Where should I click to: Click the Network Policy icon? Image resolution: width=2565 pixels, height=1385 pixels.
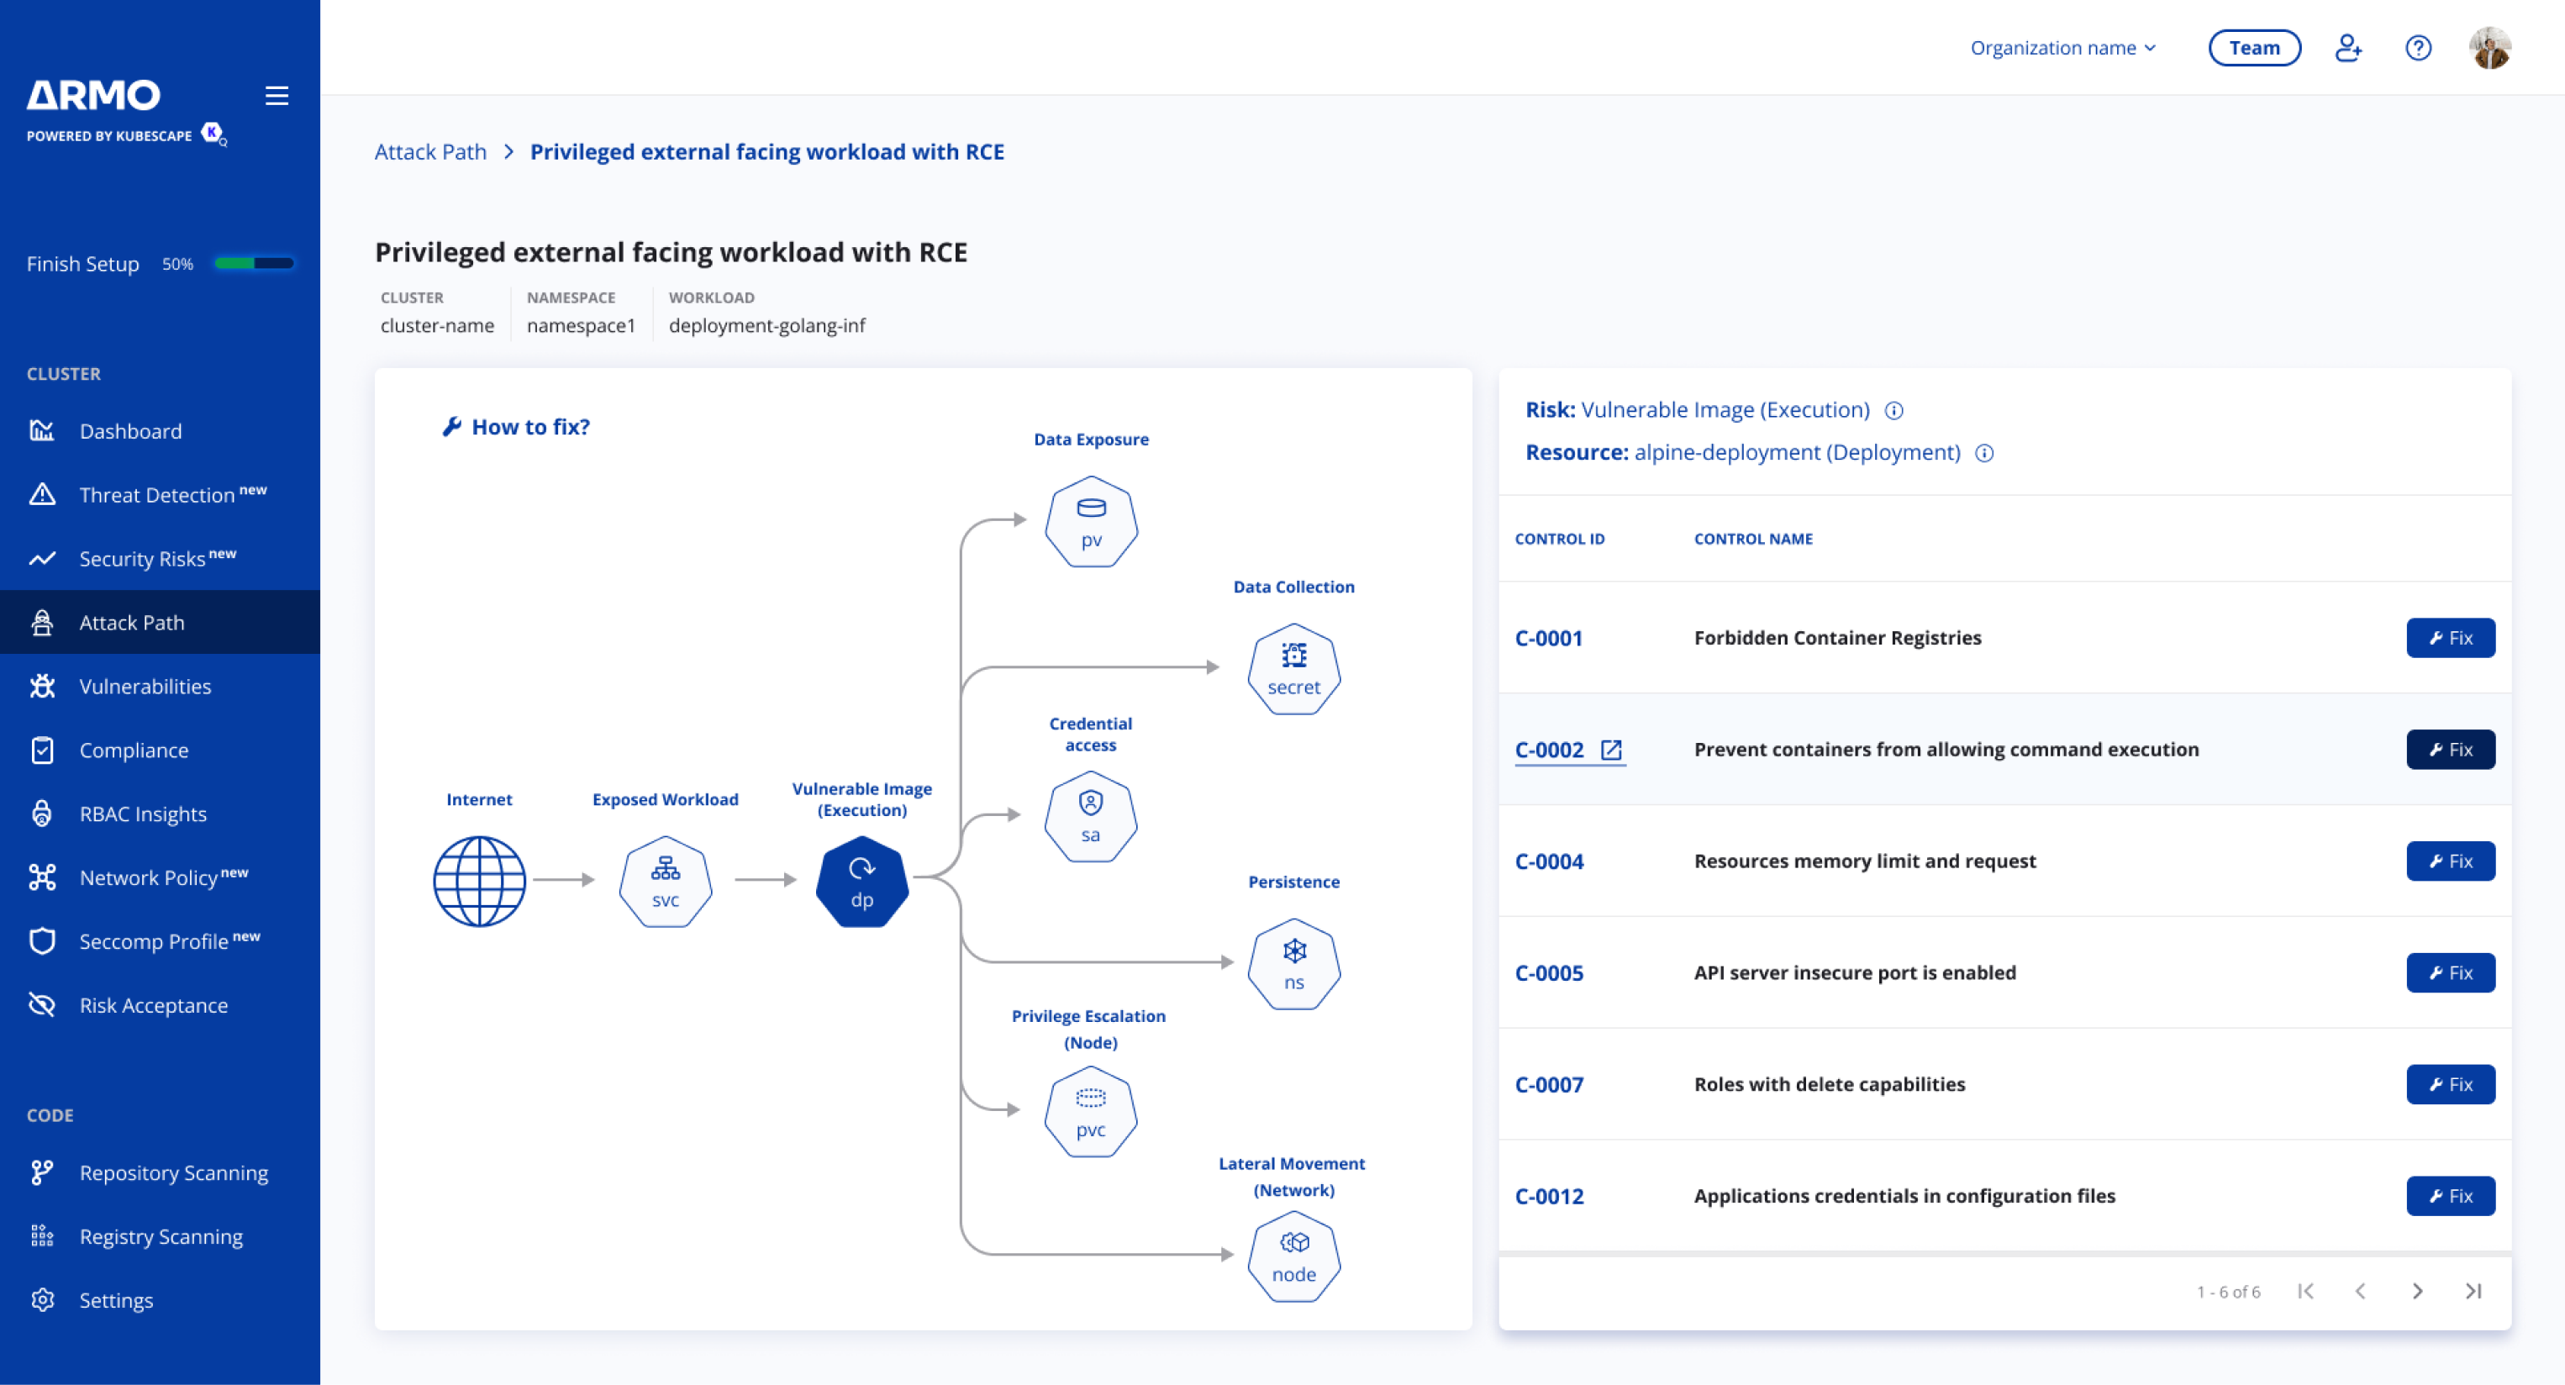[x=42, y=877]
